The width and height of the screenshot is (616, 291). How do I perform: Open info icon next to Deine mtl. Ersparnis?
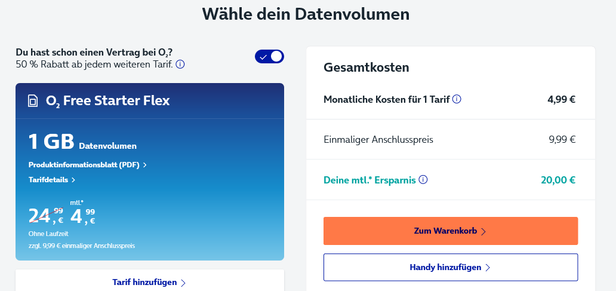point(423,180)
